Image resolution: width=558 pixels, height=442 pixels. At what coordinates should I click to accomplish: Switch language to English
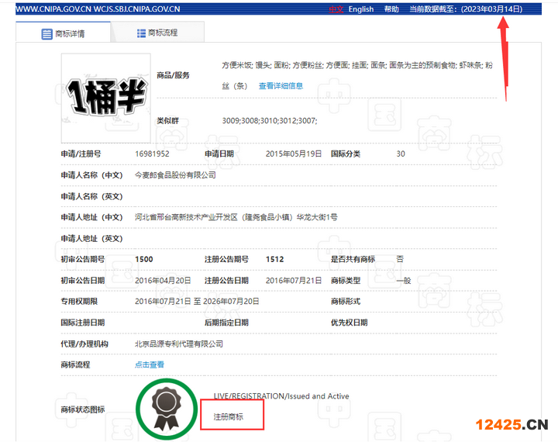point(361,9)
